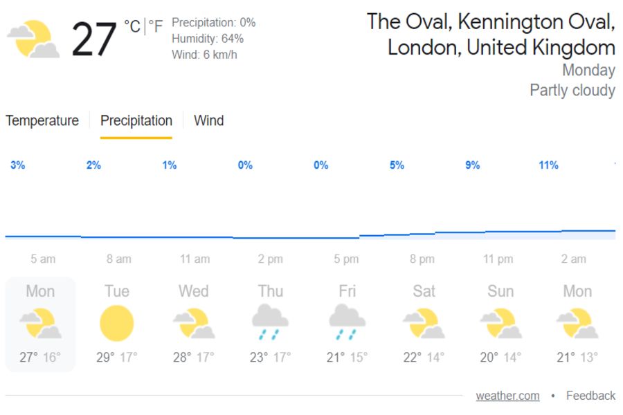Click Tuesday's sunny weather icon
Viewport: 623px width, 415px height.
coord(116,324)
